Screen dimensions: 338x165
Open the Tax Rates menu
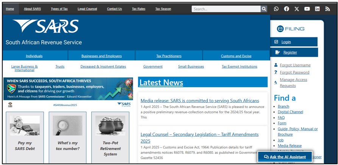(x=139, y=9)
